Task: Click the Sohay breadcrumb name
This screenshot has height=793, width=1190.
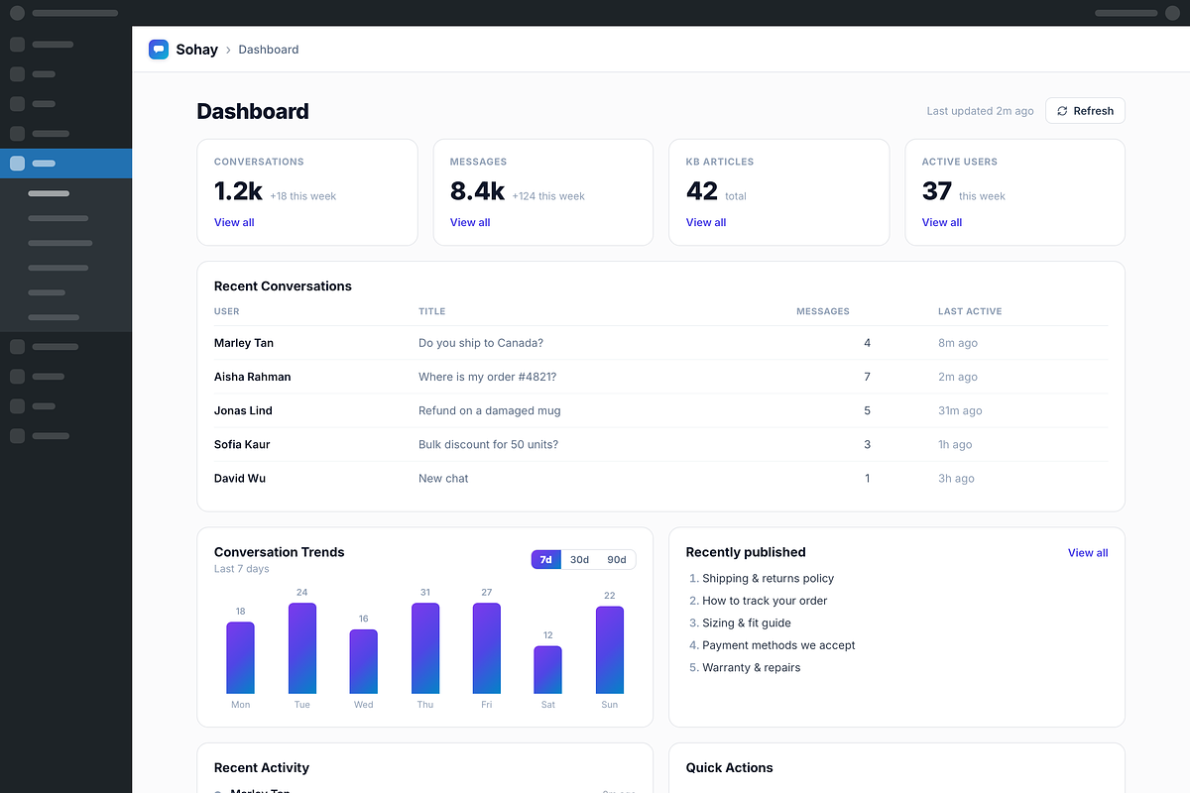Action: point(197,50)
